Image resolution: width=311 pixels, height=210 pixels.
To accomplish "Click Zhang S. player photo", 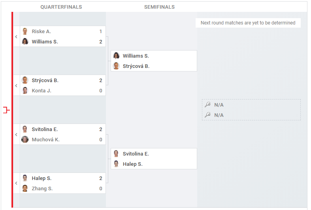I will pyautogui.click(x=25, y=188).
